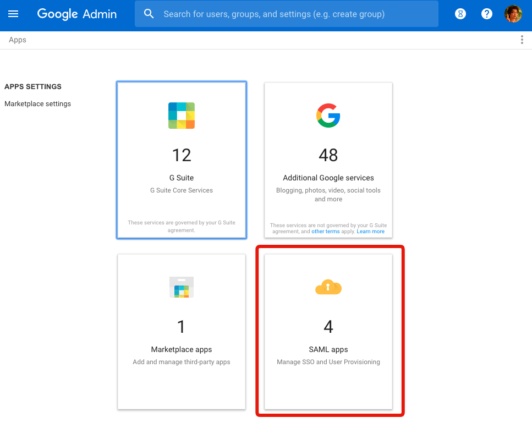Open the SAML apps card
Viewport: 532px width, 423px height.
pyautogui.click(x=328, y=330)
